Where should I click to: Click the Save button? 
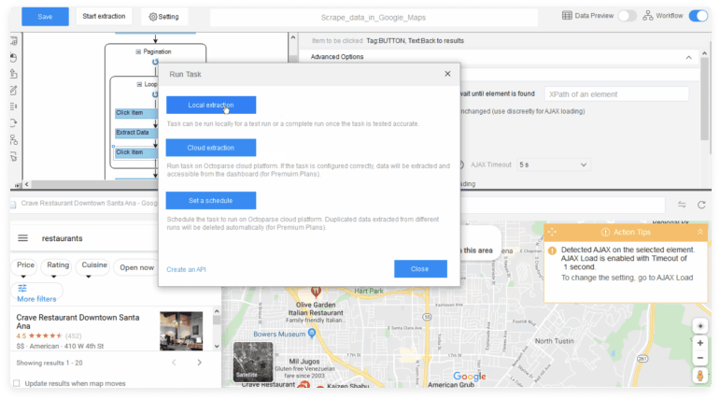click(x=45, y=17)
